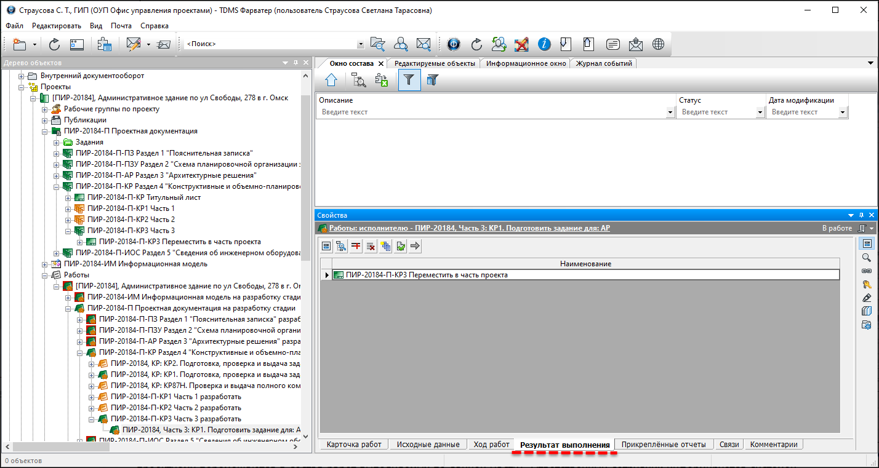Viewport: 879px width, 468px height.
Task: Open the Описание filter dropdown
Action: pyautogui.click(x=670, y=113)
